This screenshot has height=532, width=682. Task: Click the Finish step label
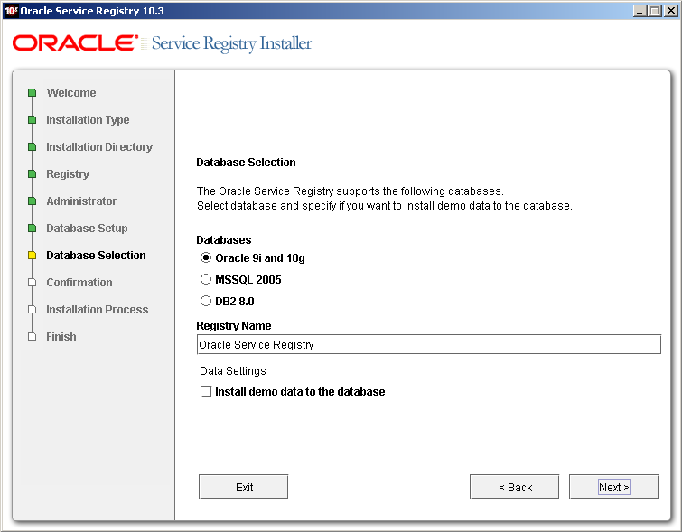[x=61, y=337]
